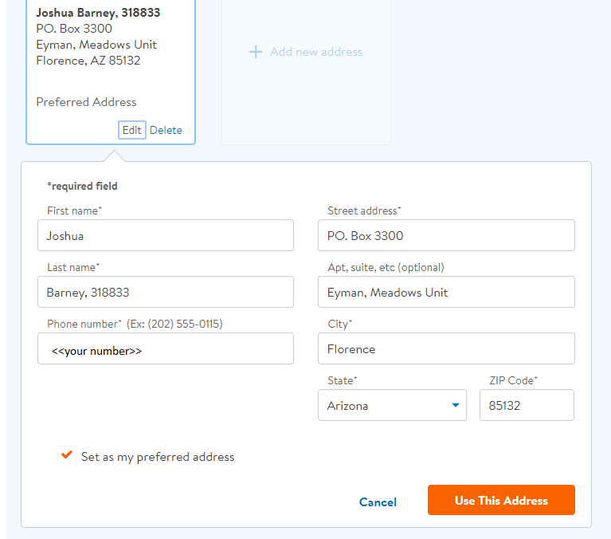Click the plus icon for adding address
611x539 pixels.
click(256, 52)
